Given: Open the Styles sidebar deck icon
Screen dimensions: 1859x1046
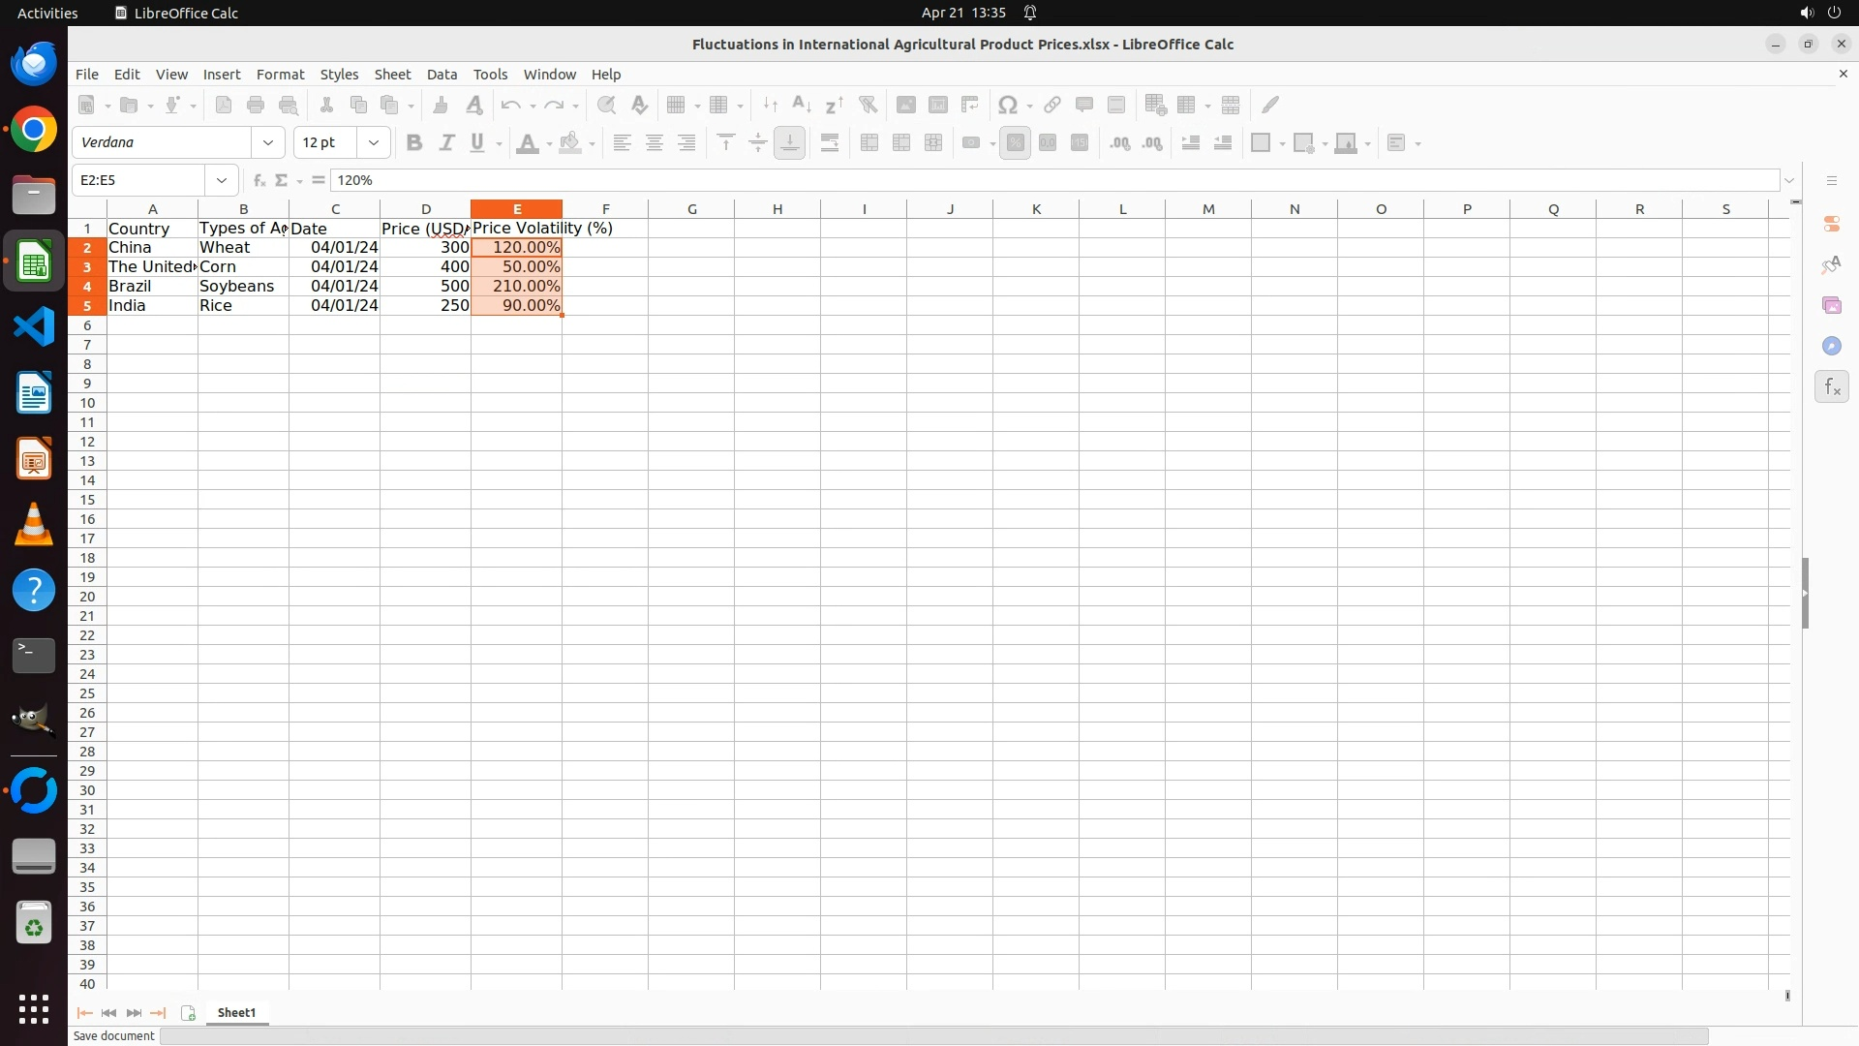Looking at the screenshot, I should (1831, 265).
